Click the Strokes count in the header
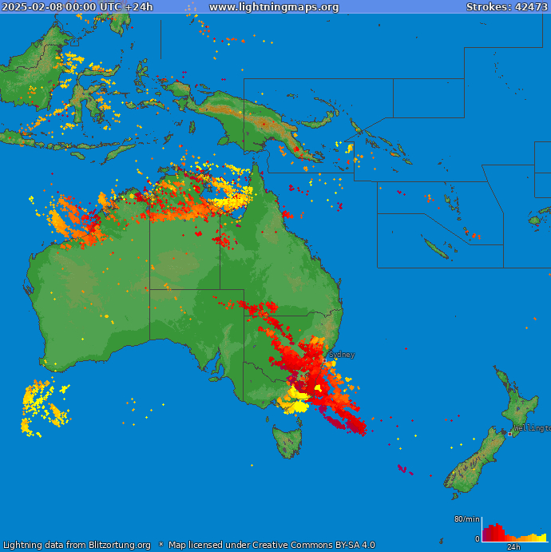This screenshot has height=552, width=551. (x=506, y=7)
